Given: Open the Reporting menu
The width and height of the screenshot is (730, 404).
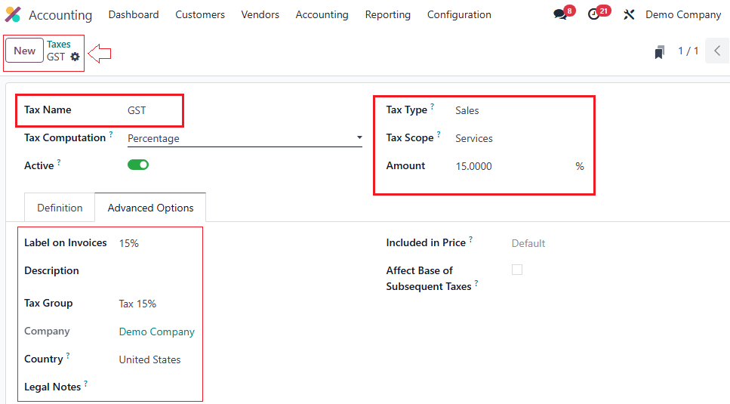Looking at the screenshot, I should (387, 14).
